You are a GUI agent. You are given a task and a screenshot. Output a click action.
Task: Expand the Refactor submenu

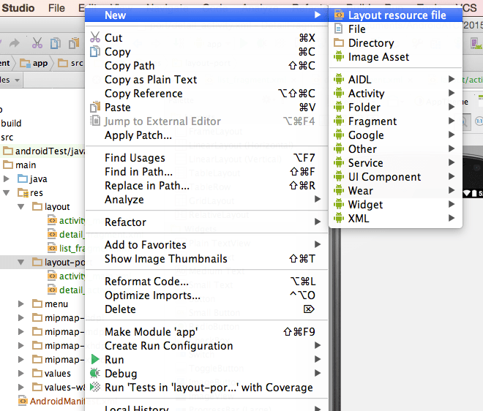pyautogui.click(x=206, y=222)
